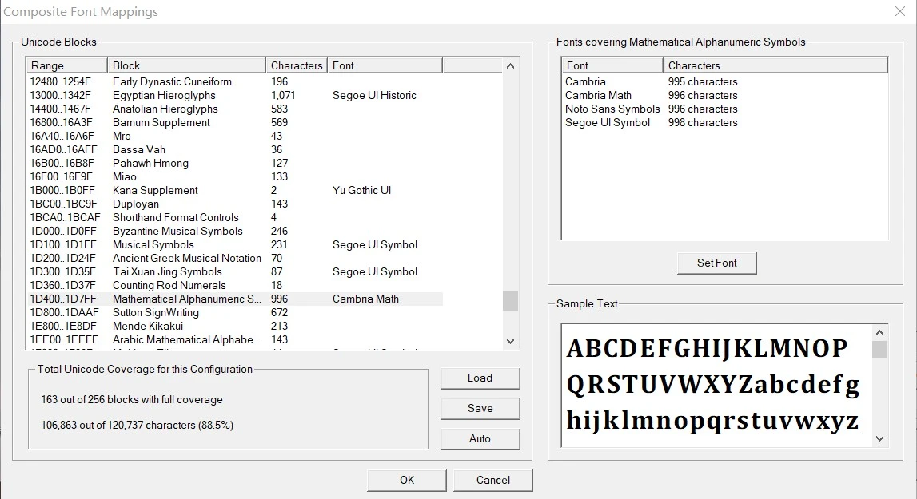Image resolution: width=917 pixels, height=499 pixels.
Task: Click the up arrow of the Unicode Blocks scrollbar
Action: [510, 66]
